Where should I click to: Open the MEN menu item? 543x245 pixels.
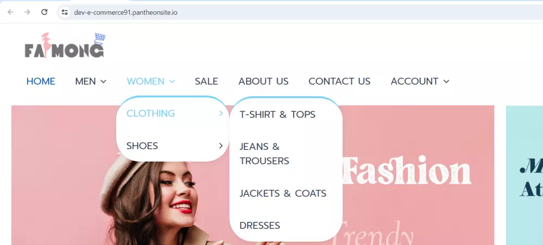[x=86, y=81]
